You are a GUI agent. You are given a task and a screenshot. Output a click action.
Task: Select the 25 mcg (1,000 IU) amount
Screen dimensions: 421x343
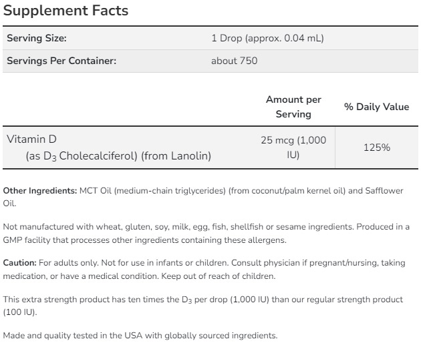tap(293, 147)
